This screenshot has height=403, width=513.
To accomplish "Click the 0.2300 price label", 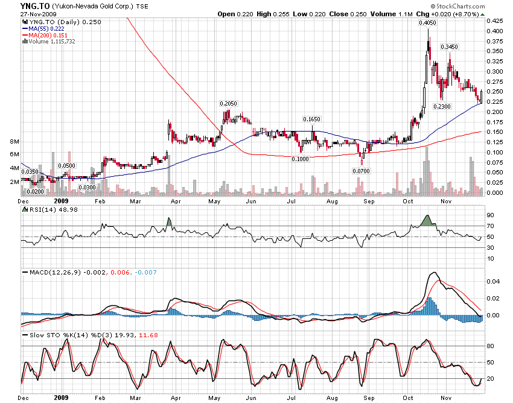I will click(442, 106).
